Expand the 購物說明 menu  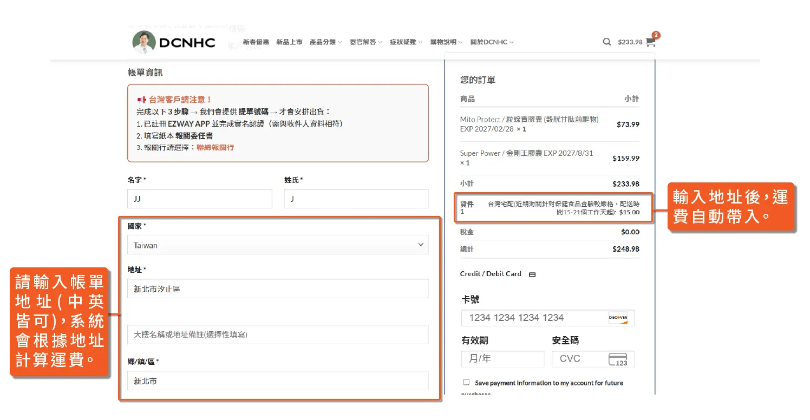[446, 42]
